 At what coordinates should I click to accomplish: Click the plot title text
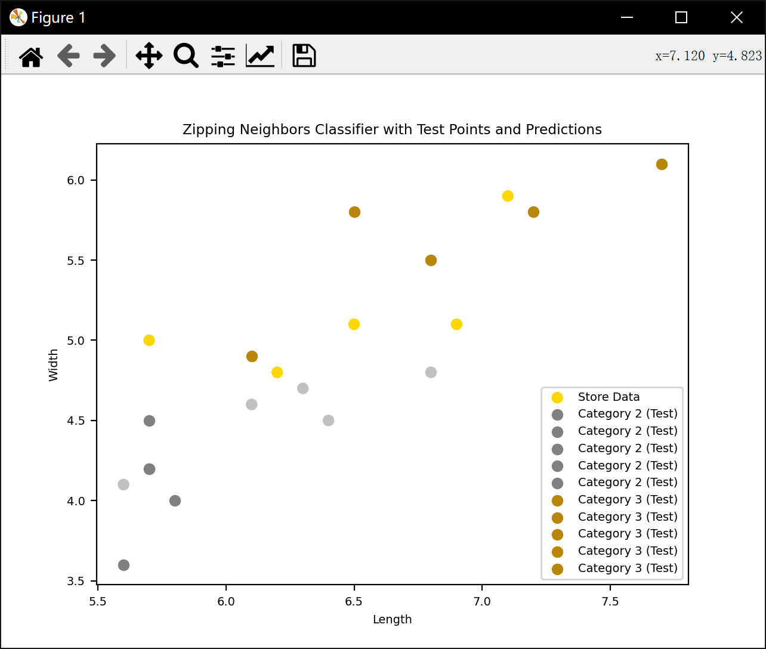(392, 130)
